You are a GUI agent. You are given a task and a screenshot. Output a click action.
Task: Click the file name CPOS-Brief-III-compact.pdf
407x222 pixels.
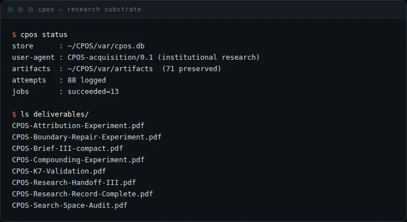68,149
